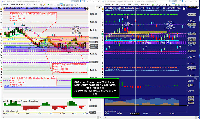The width and height of the screenshot is (200, 119).
Task: Click the 09:53:00 time label on the right chart axis
Action: (x=135, y=114)
